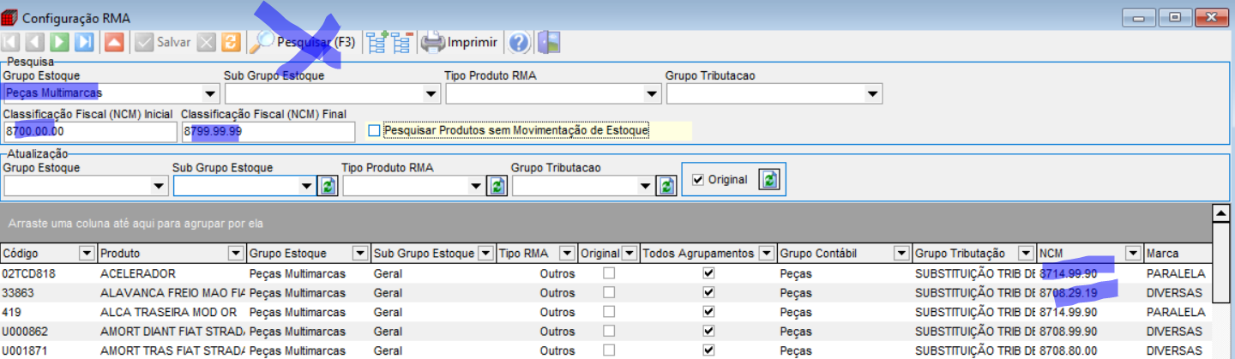Image resolution: width=1235 pixels, height=359 pixels.
Task: Select product cell ALCA TRASEIRA MOD OR
Action: tap(172, 312)
